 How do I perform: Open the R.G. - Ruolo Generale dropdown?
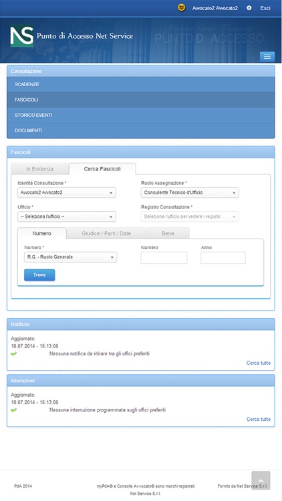71,257
